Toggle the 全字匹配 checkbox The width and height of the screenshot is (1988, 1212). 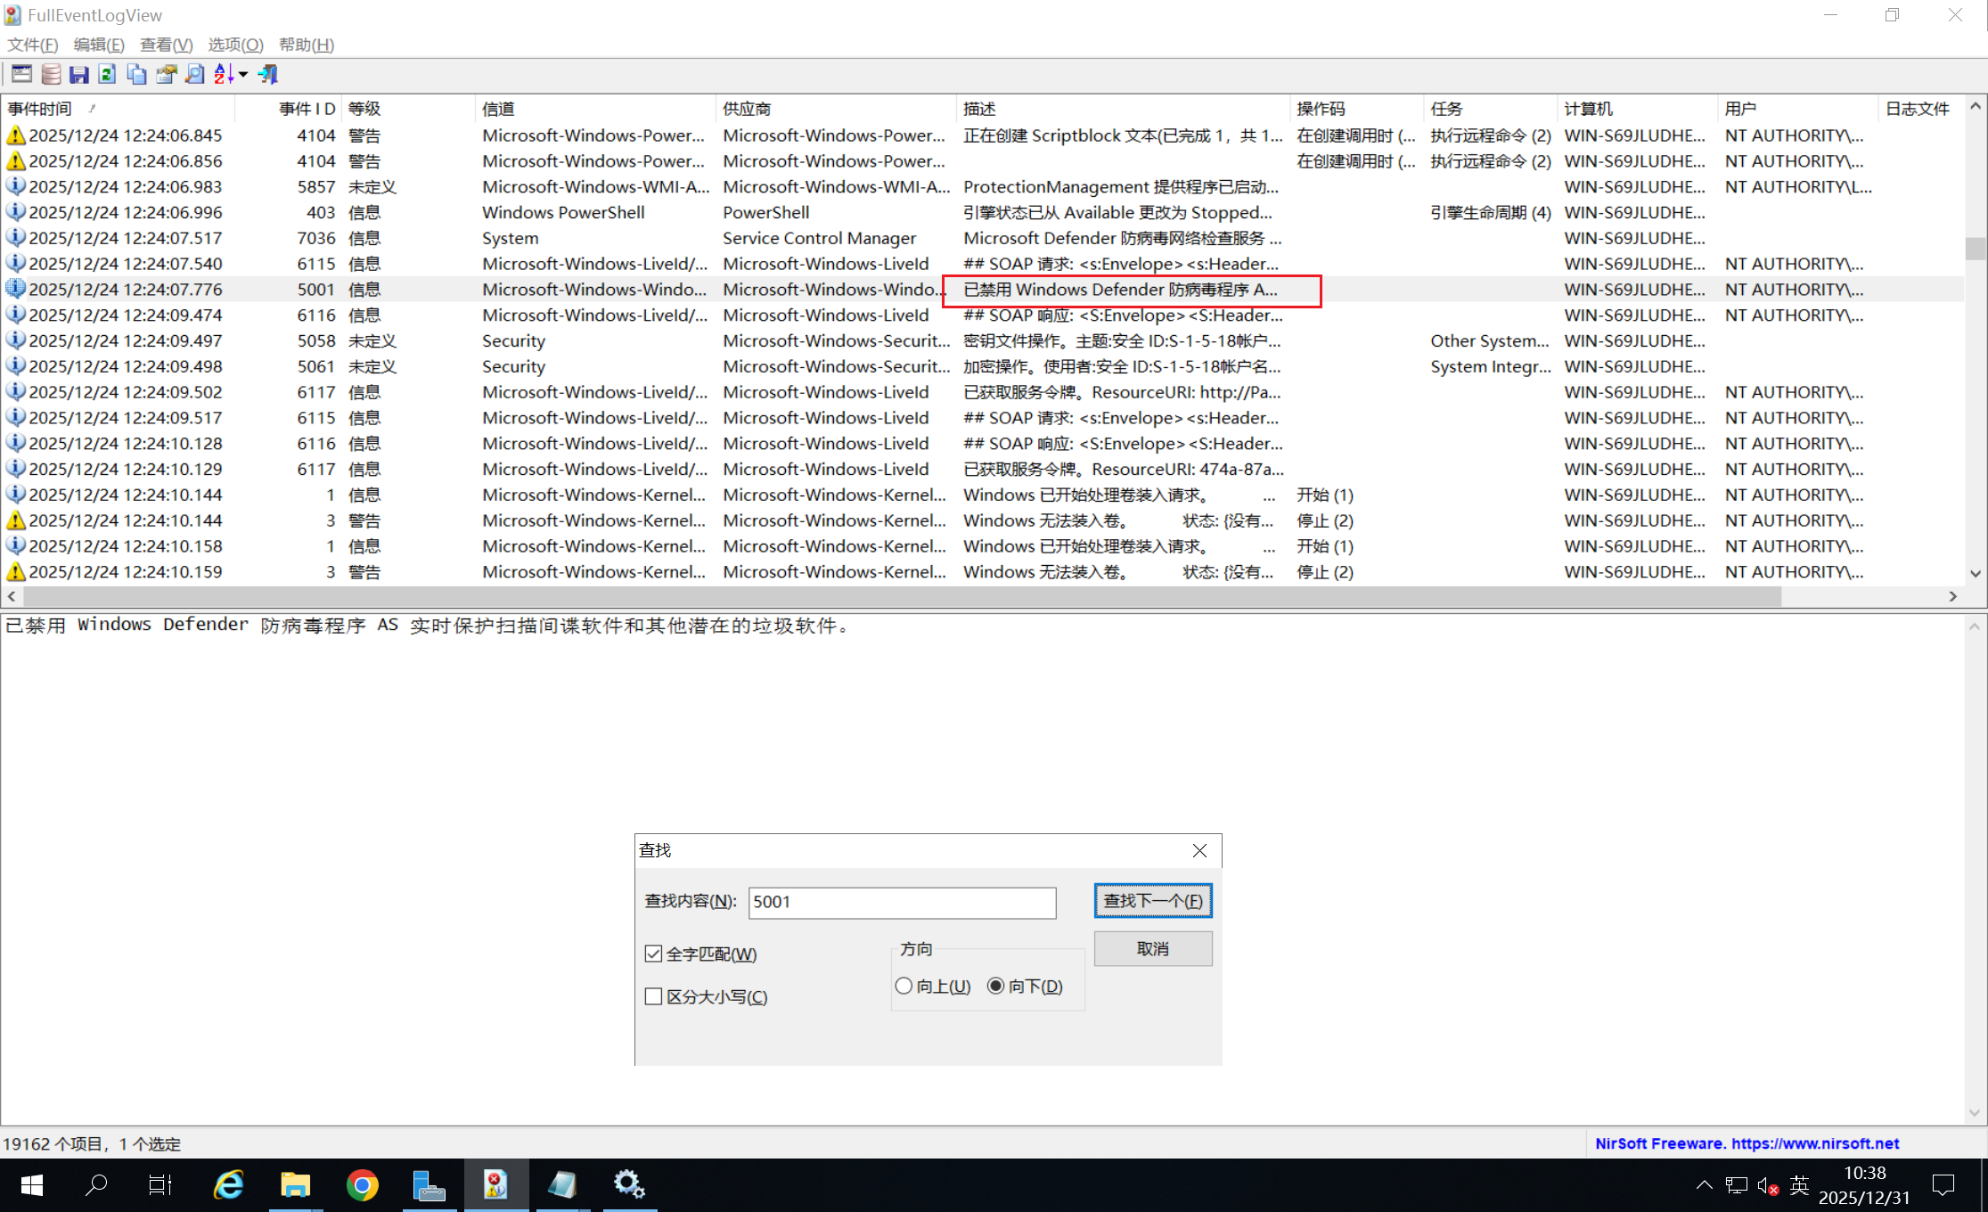pos(653,954)
